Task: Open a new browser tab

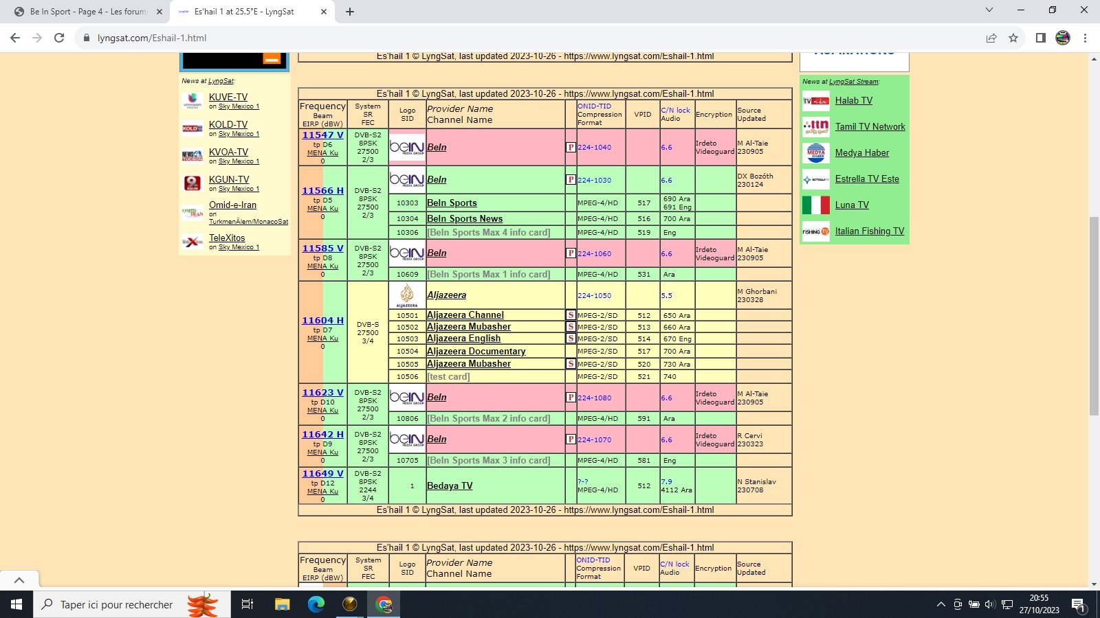Action: pos(350,12)
